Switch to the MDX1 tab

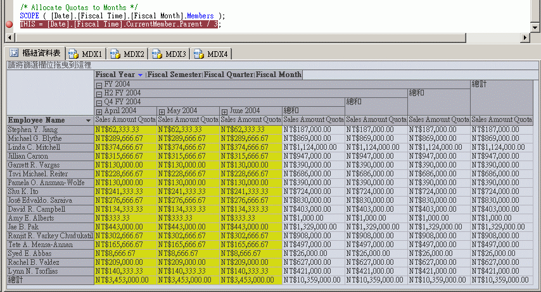pyautogui.click(x=86, y=54)
